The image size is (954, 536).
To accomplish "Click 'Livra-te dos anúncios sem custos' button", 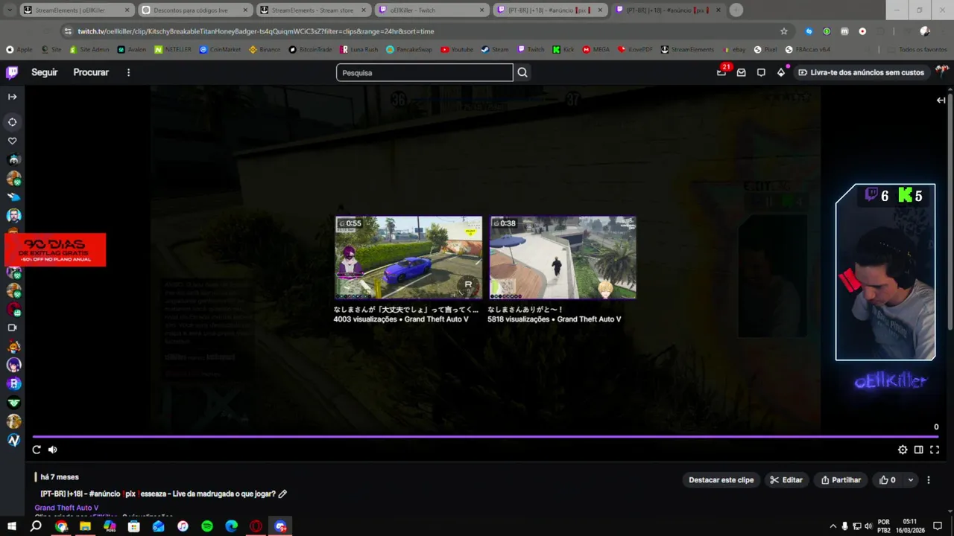I will coord(861,72).
